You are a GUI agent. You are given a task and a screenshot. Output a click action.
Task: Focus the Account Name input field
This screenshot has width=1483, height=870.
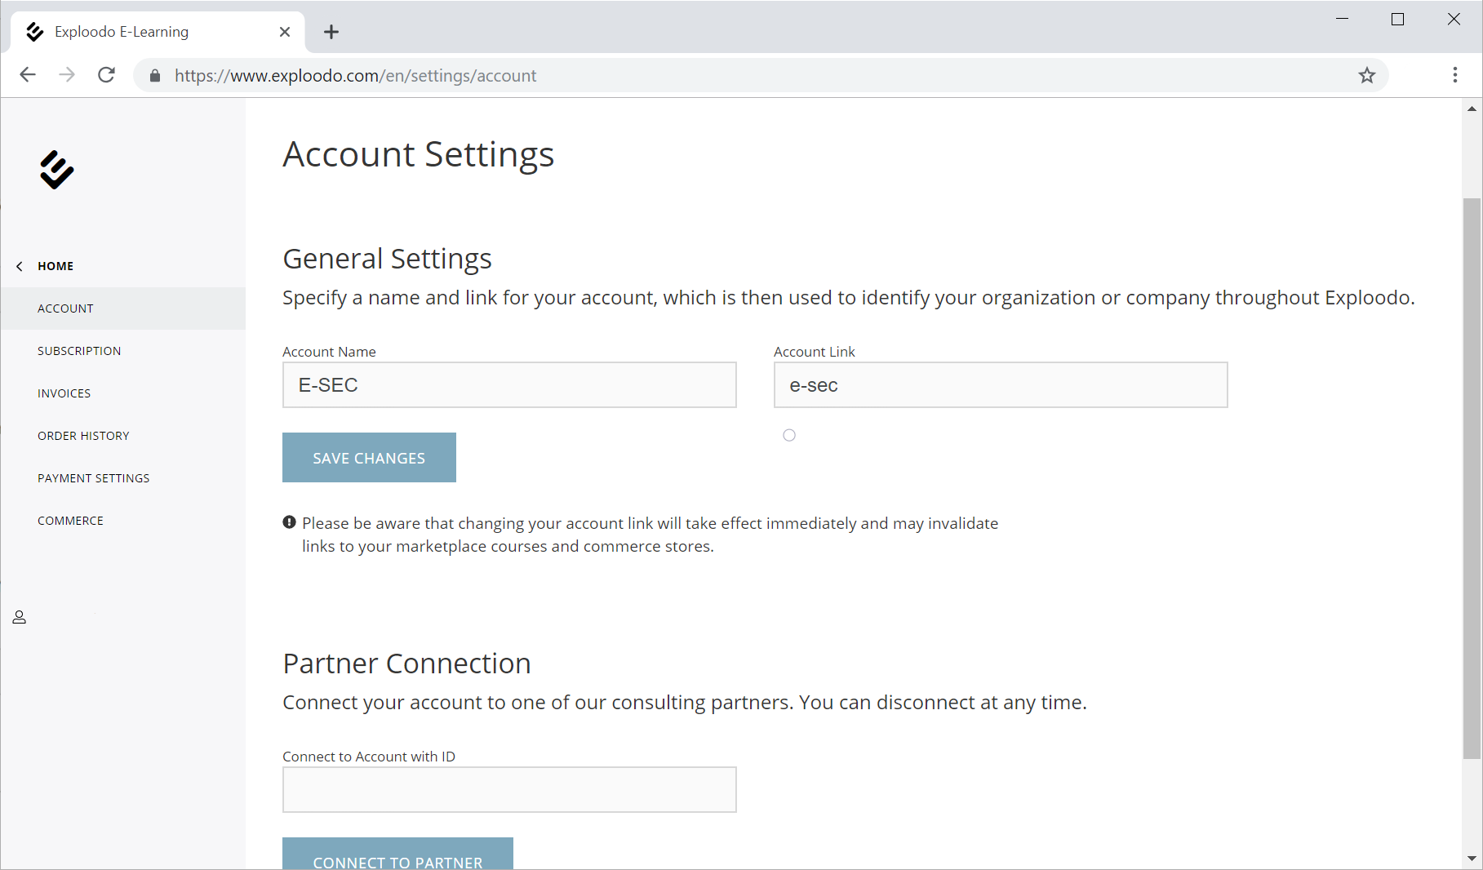pyautogui.click(x=509, y=385)
